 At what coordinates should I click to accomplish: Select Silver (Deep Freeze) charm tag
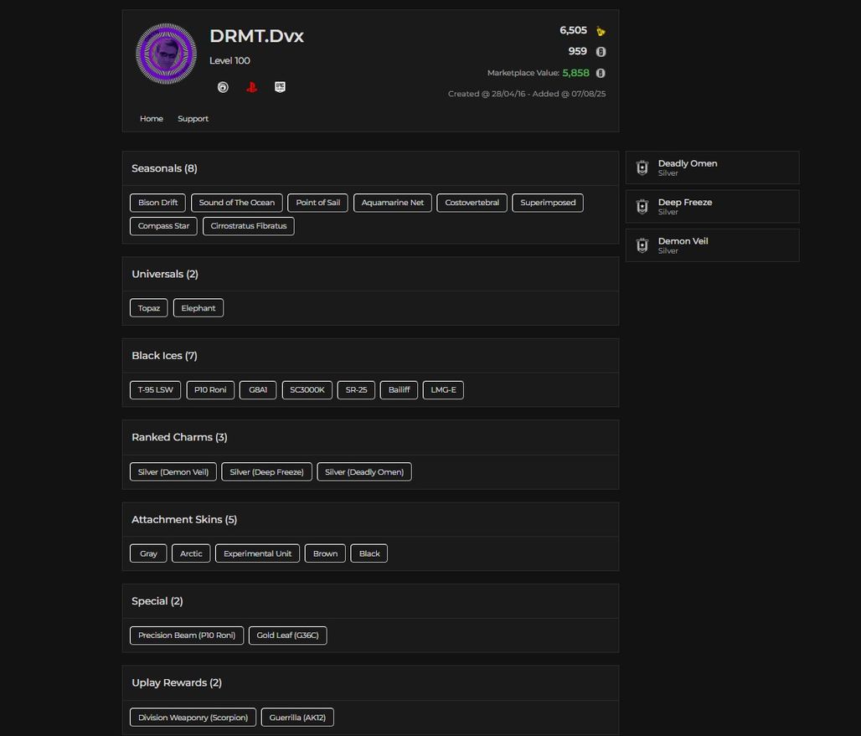[x=267, y=472]
